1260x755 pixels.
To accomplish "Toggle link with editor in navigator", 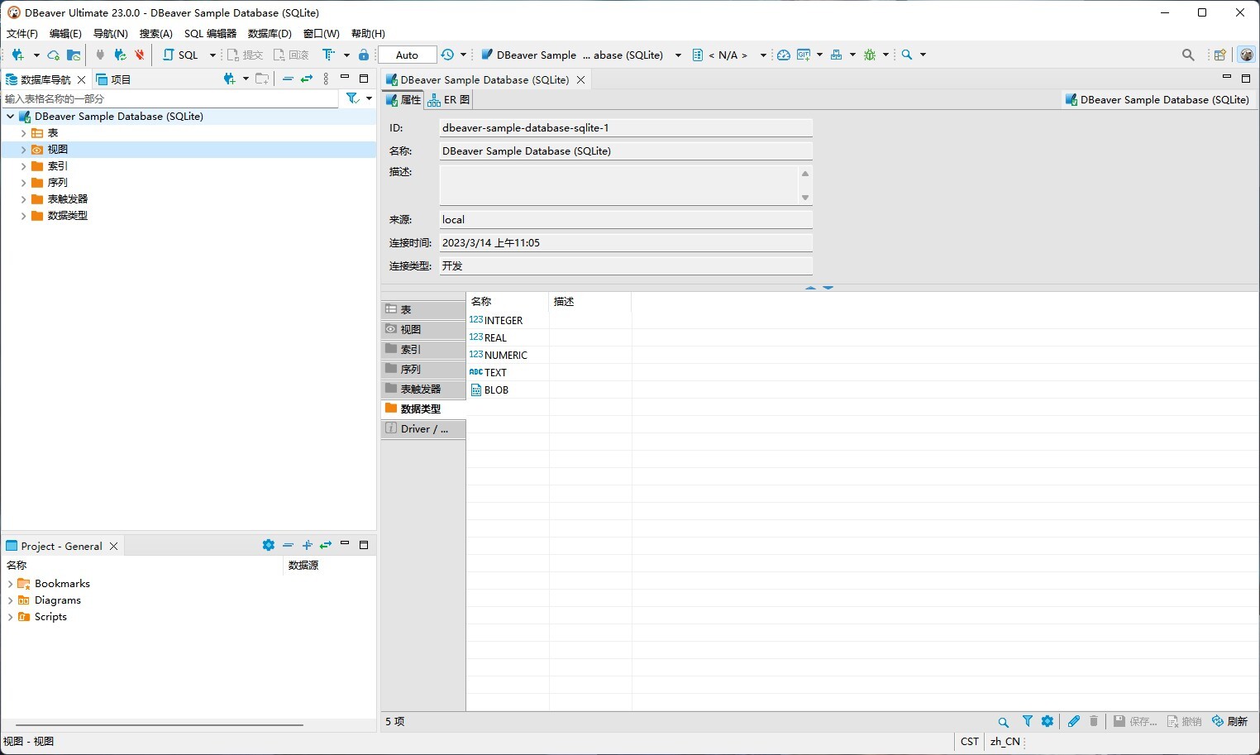I will pos(307,79).
